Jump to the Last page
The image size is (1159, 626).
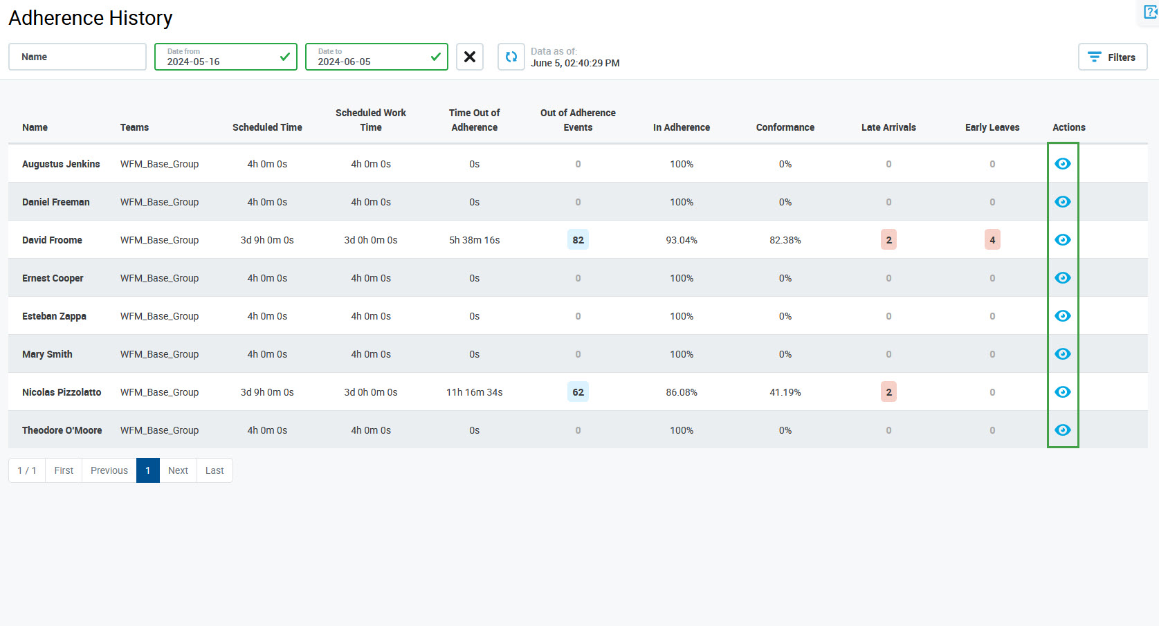tap(215, 470)
